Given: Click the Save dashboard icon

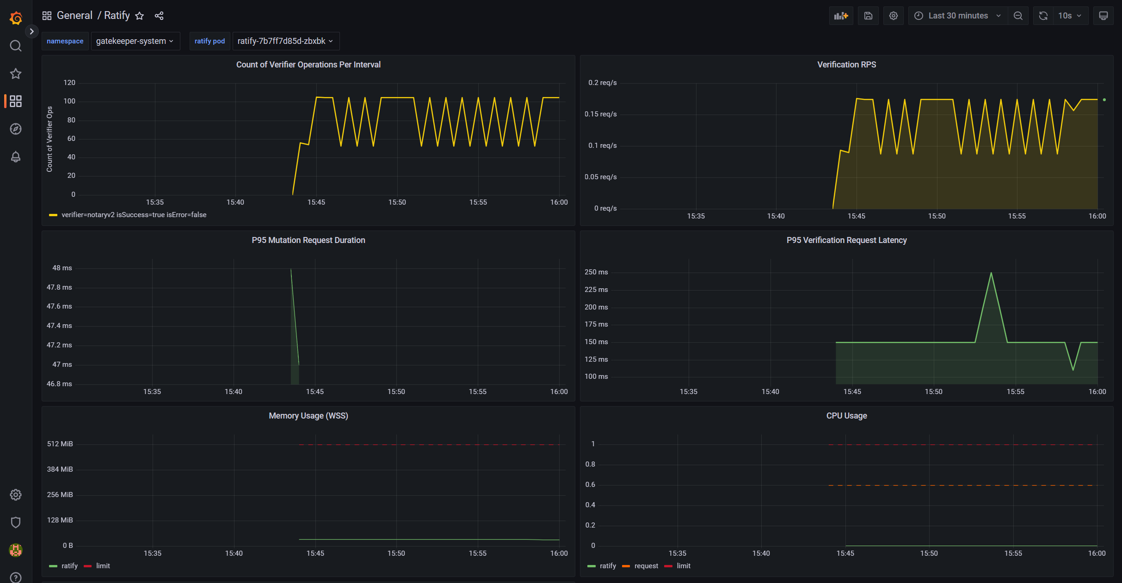Looking at the screenshot, I should 868,16.
